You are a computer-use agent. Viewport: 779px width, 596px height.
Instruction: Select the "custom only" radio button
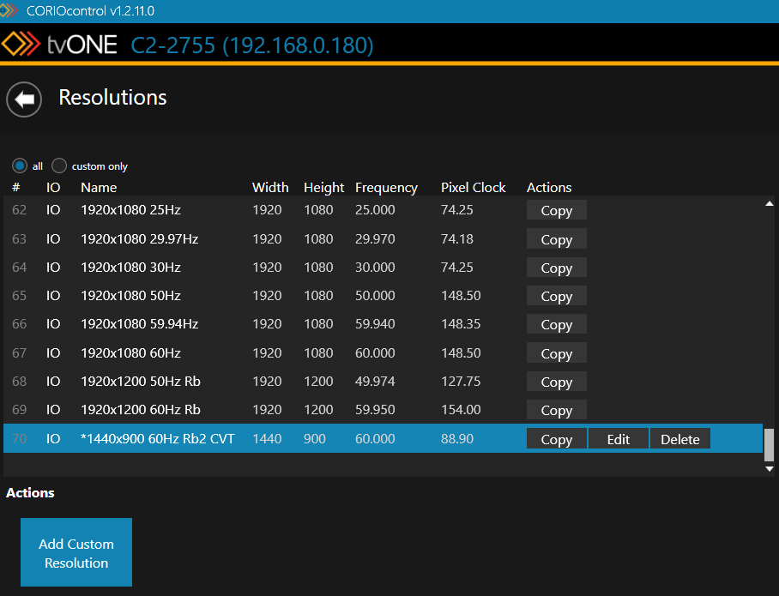pyautogui.click(x=59, y=166)
